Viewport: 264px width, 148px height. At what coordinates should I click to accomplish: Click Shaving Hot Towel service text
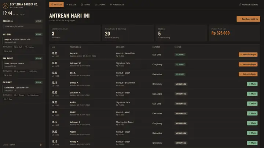tap(125, 122)
